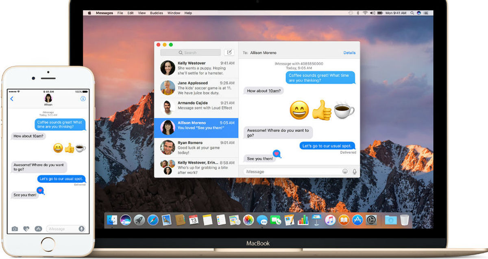Screen dimensions: 488x259
Task: Click the Search field in Mac Messages
Action: [x=190, y=53]
